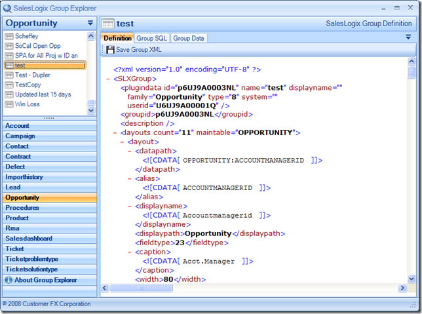Screen dimensions: 422x314
Task: Open the Account section
Action: coord(50,126)
